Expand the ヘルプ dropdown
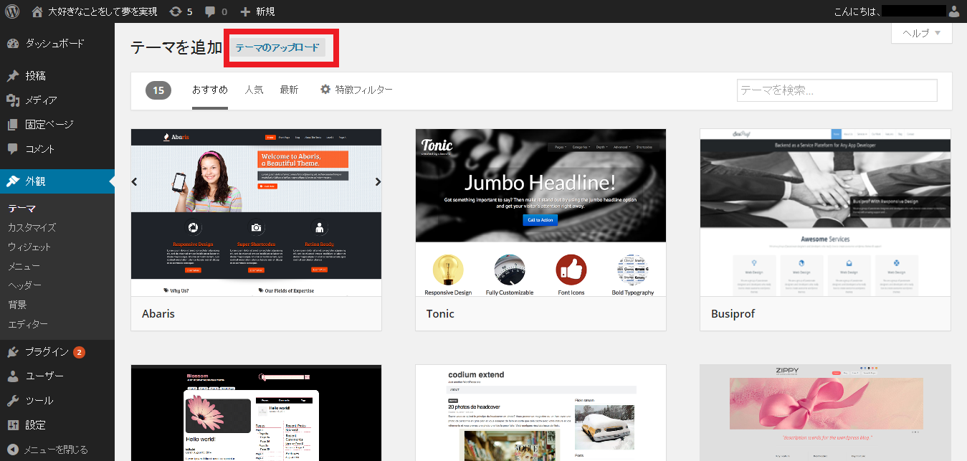967x461 pixels. 921,33
